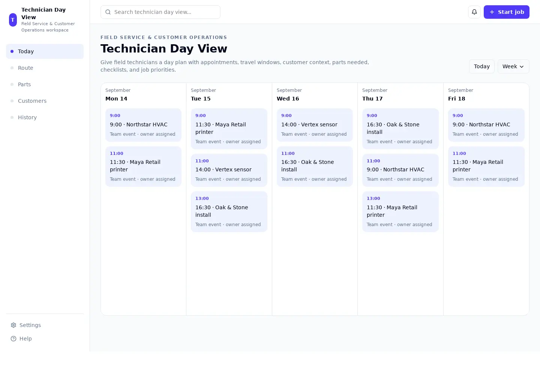Open Tuesday's 16:30 Oak & Stone install

click(x=229, y=211)
